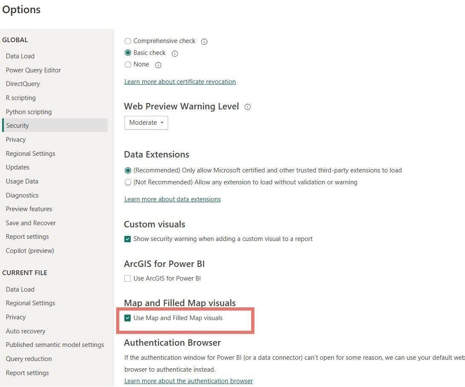Open Global Report settings
This screenshot has width=465, height=387.
27,237
